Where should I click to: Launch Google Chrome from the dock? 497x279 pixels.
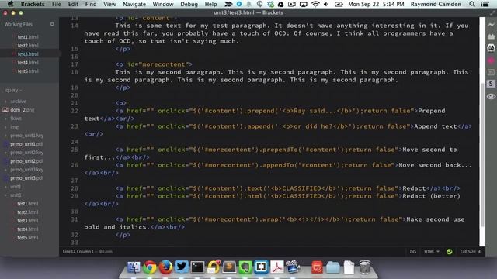[x=150, y=267]
